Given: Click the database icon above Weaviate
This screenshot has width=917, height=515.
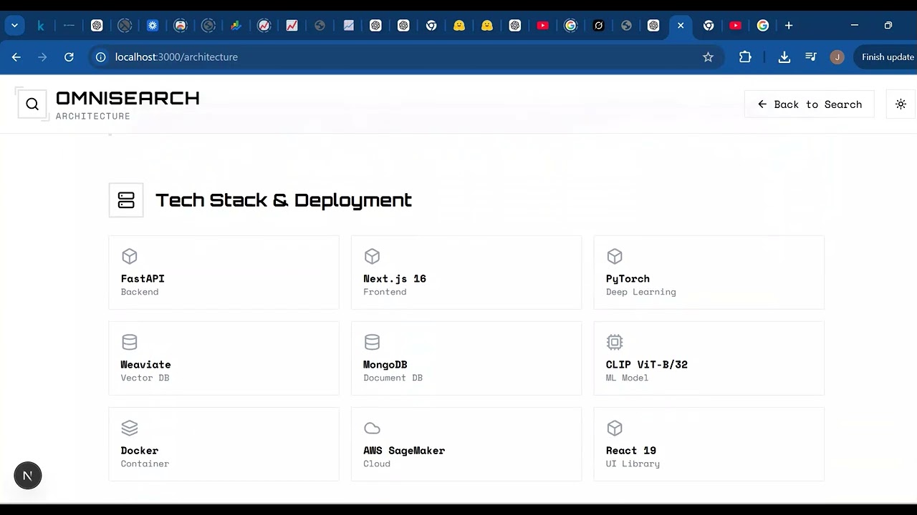Looking at the screenshot, I should (x=130, y=342).
